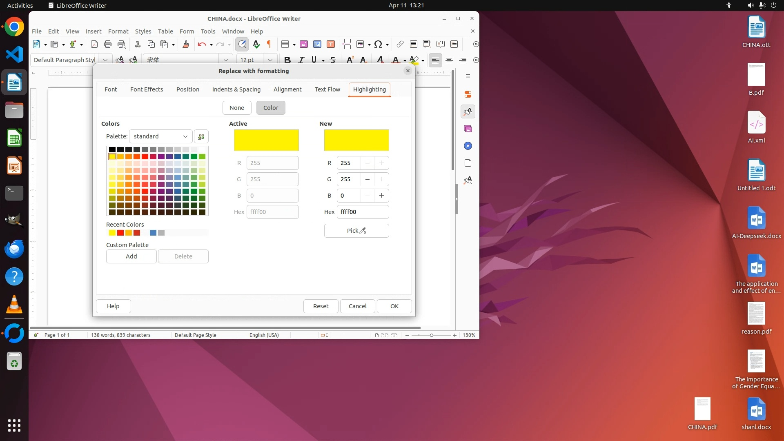
Task: Select the None highlighting toggle
Action: 237,108
